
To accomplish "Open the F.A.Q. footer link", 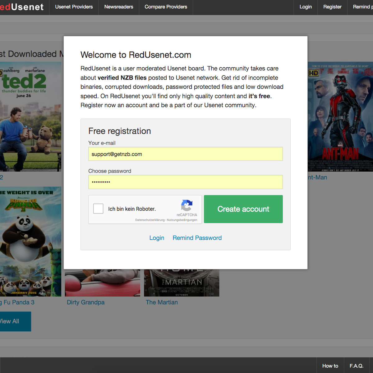I will (x=357, y=366).
